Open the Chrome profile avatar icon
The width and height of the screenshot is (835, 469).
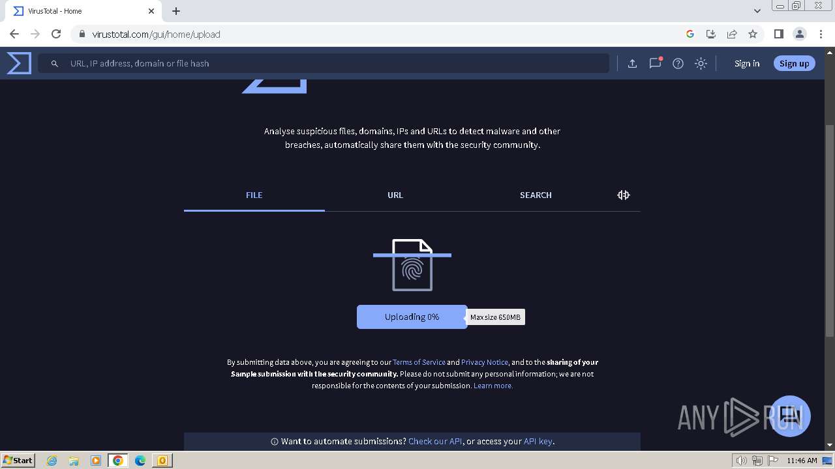tap(800, 34)
